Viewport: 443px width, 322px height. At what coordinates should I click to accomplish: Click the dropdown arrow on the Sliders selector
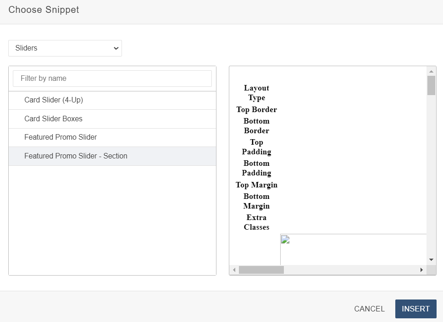116,48
